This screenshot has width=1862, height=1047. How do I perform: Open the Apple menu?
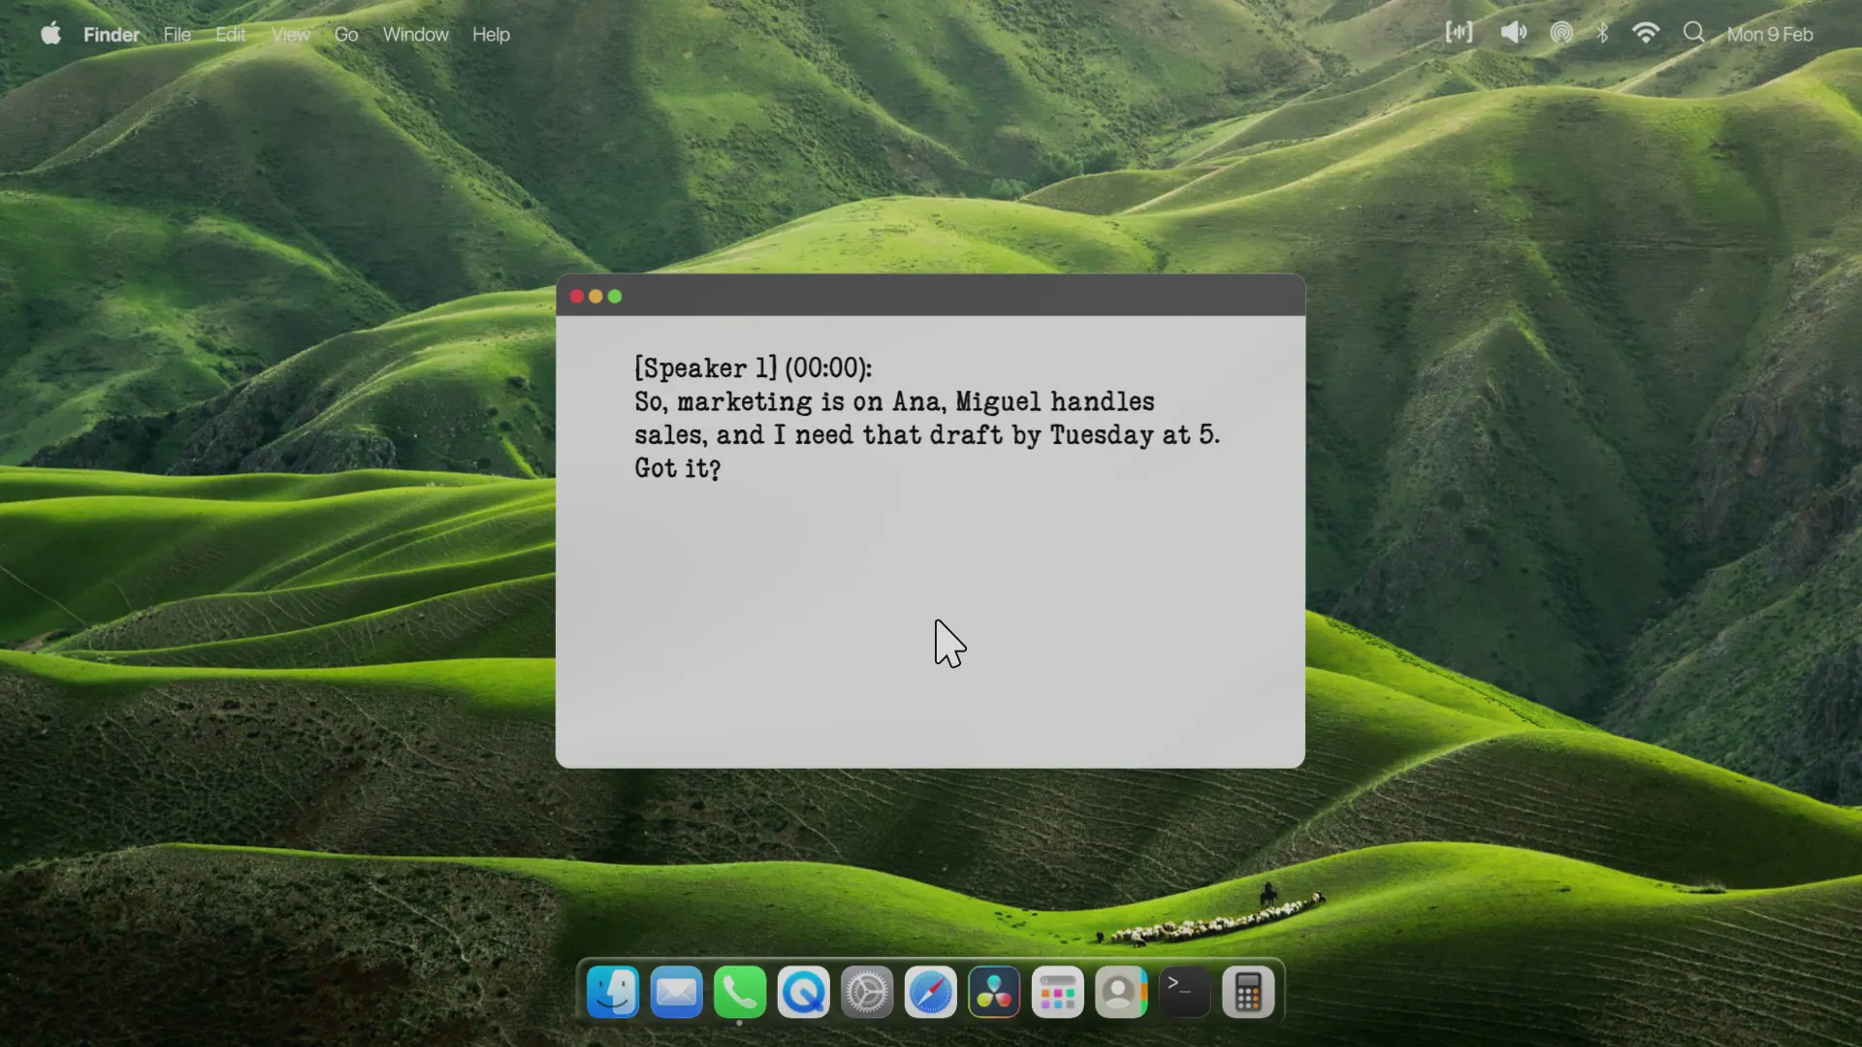50,34
